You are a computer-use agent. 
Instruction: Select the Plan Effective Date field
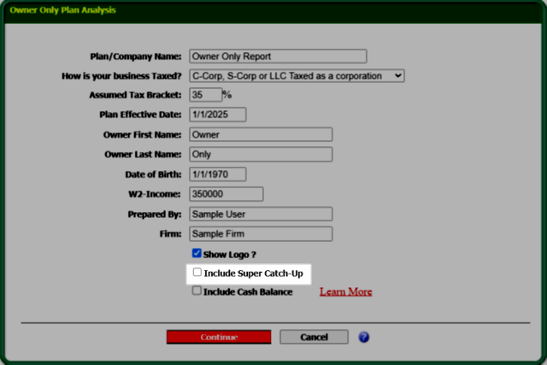[x=217, y=115]
